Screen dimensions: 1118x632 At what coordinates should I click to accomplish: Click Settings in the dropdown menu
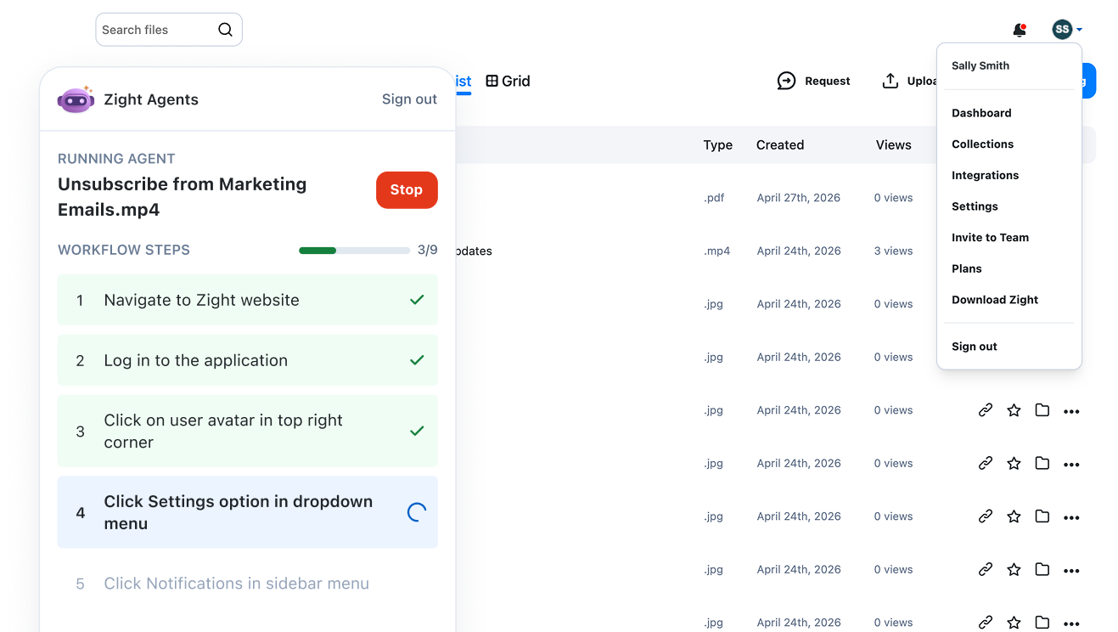(x=975, y=206)
